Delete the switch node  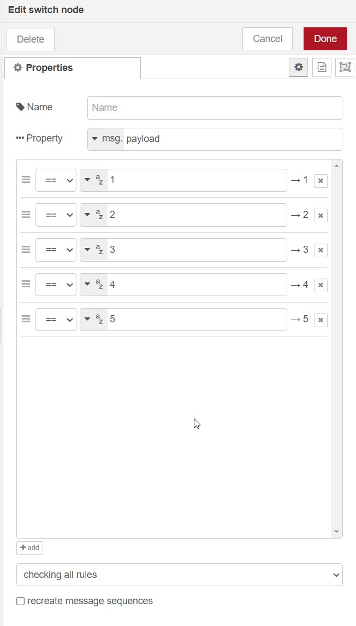pyautogui.click(x=31, y=39)
